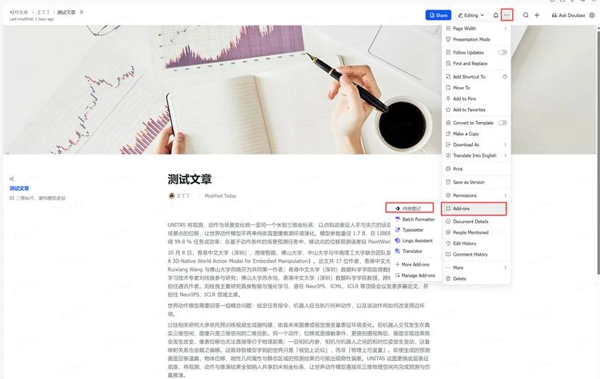Viewport: 600px width, 379px height.
Task: Click the clock icon for Edit History
Action: (448, 243)
